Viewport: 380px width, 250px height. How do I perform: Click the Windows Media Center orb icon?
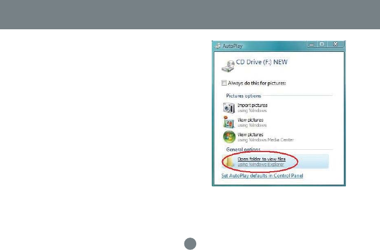pyautogui.click(x=229, y=137)
